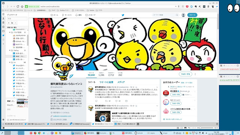Open ホーム in Twitter navigation
The width and height of the screenshot is (240, 135).
54,15
